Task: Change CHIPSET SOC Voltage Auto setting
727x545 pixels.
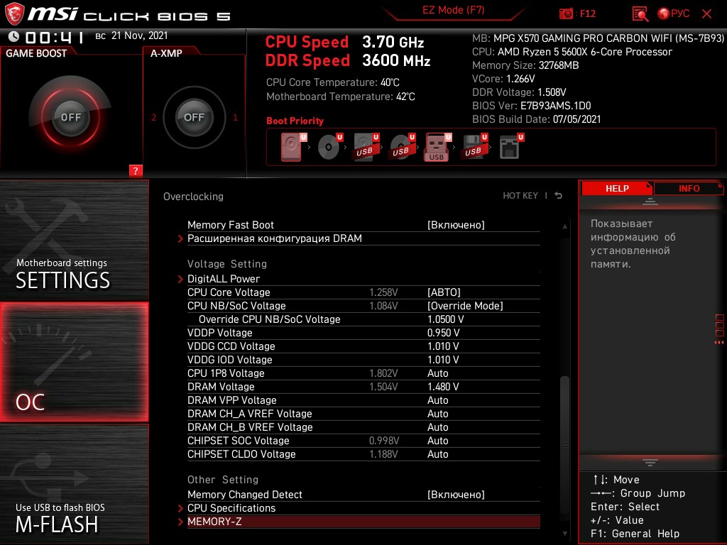Action: tap(437, 440)
